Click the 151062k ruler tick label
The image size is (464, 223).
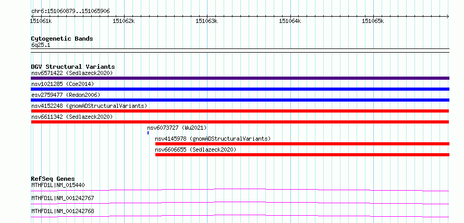coord(124,21)
